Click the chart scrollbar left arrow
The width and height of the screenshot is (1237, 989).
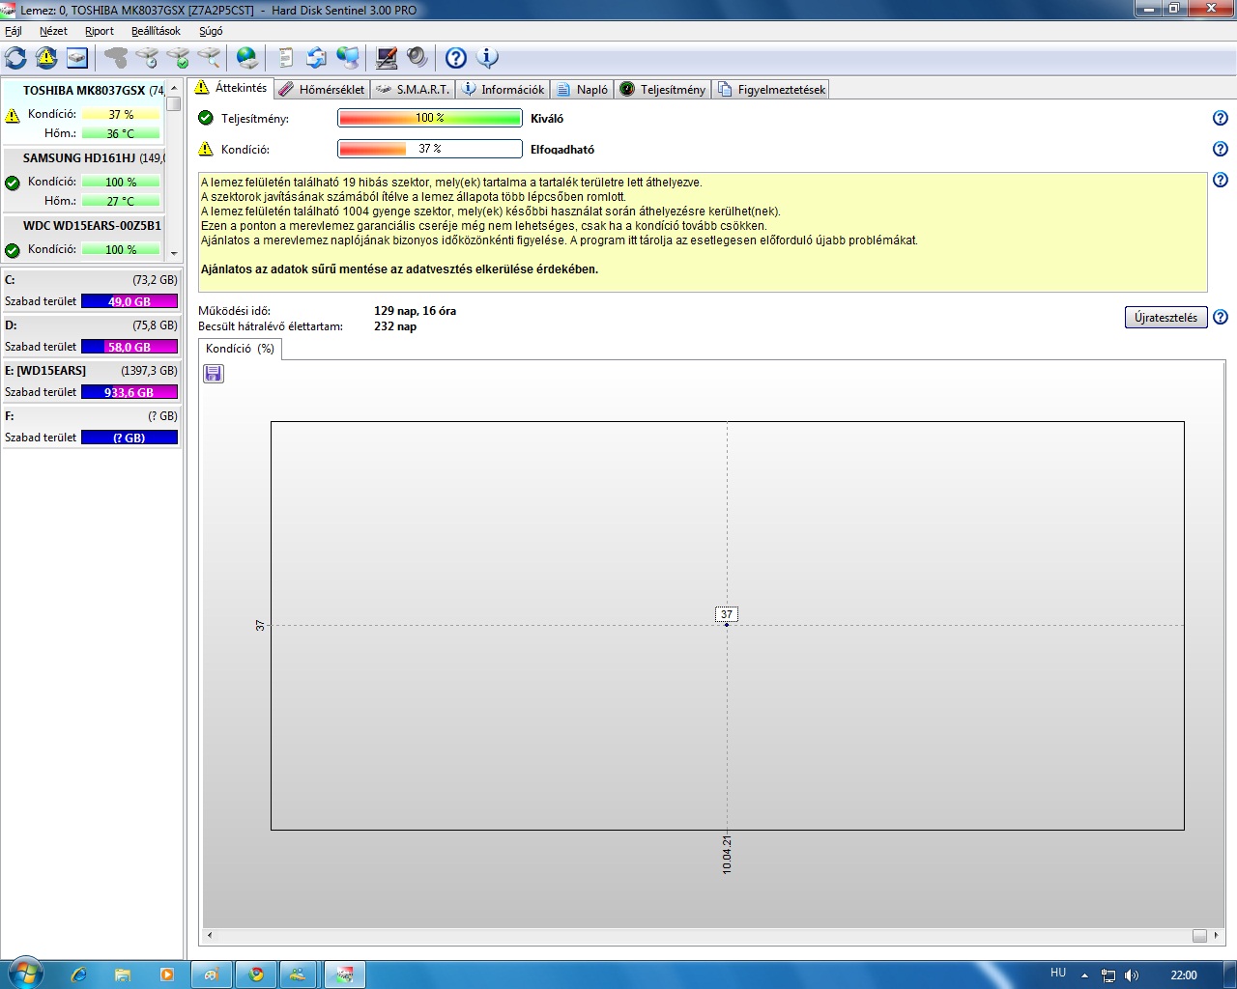coord(210,935)
